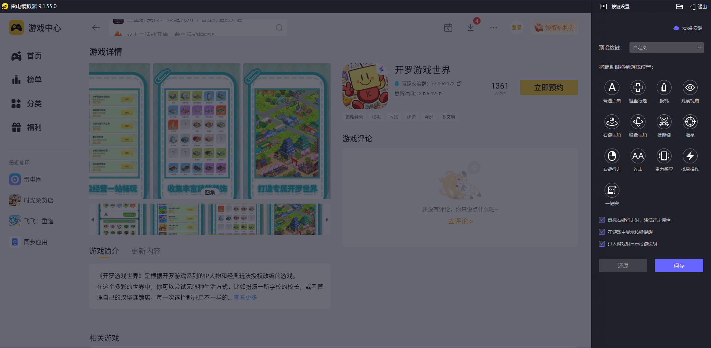Toggle 进入游戏时显示按键说明 checkbox

pyautogui.click(x=602, y=244)
